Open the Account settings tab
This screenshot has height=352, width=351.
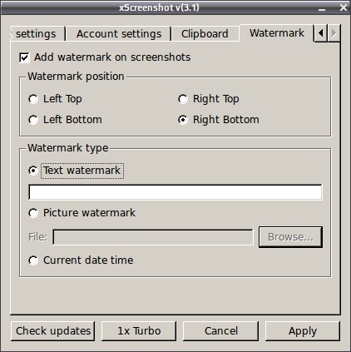tap(119, 34)
